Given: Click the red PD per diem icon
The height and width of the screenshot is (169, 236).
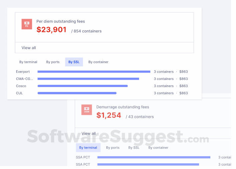Looking at the screenshot, I should pyautogui.click(x=27, y=24).
